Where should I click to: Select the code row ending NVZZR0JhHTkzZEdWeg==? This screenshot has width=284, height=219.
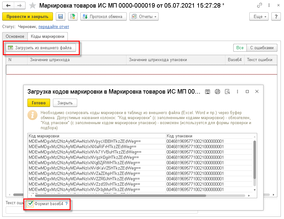(x=97, y=179)
